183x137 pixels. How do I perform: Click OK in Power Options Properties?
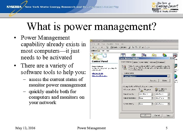[x=146, y=115]
